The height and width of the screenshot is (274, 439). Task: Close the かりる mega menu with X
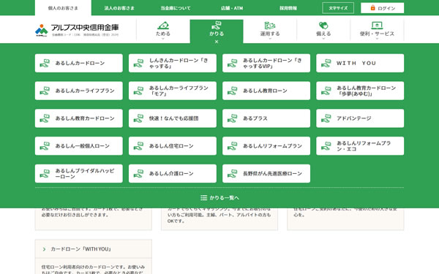[x=217, y=42]
